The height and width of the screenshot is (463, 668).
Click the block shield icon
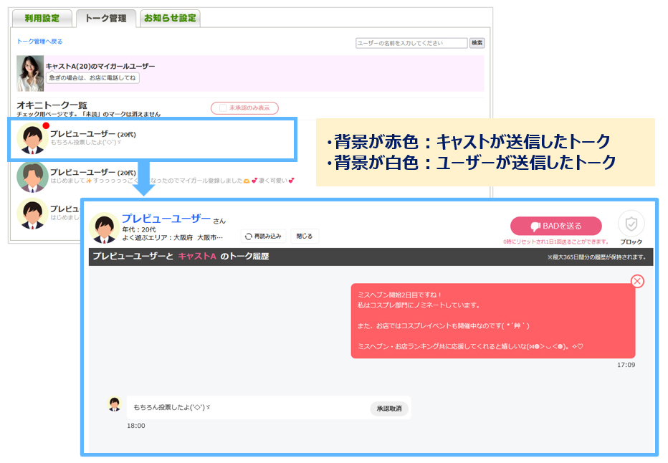click(631, 223)
